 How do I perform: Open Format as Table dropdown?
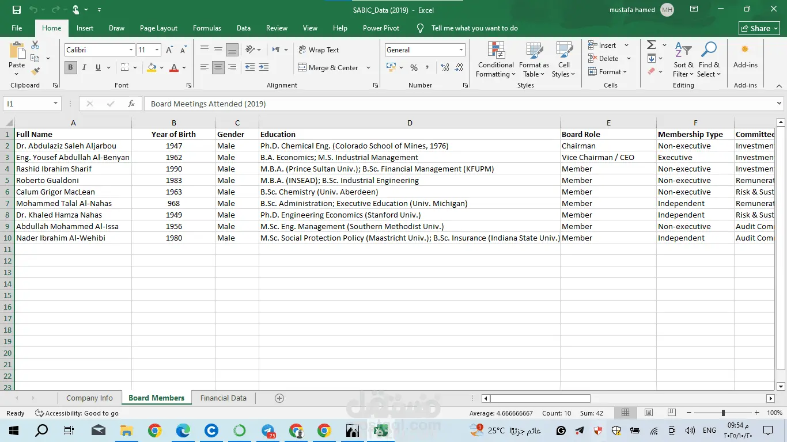coord(534,59)
